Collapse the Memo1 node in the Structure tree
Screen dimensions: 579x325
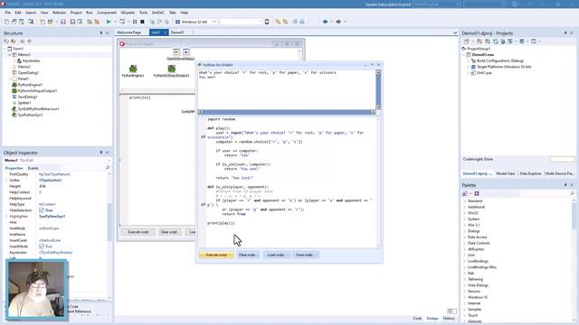pyautogui.click(x=10, y=54)
